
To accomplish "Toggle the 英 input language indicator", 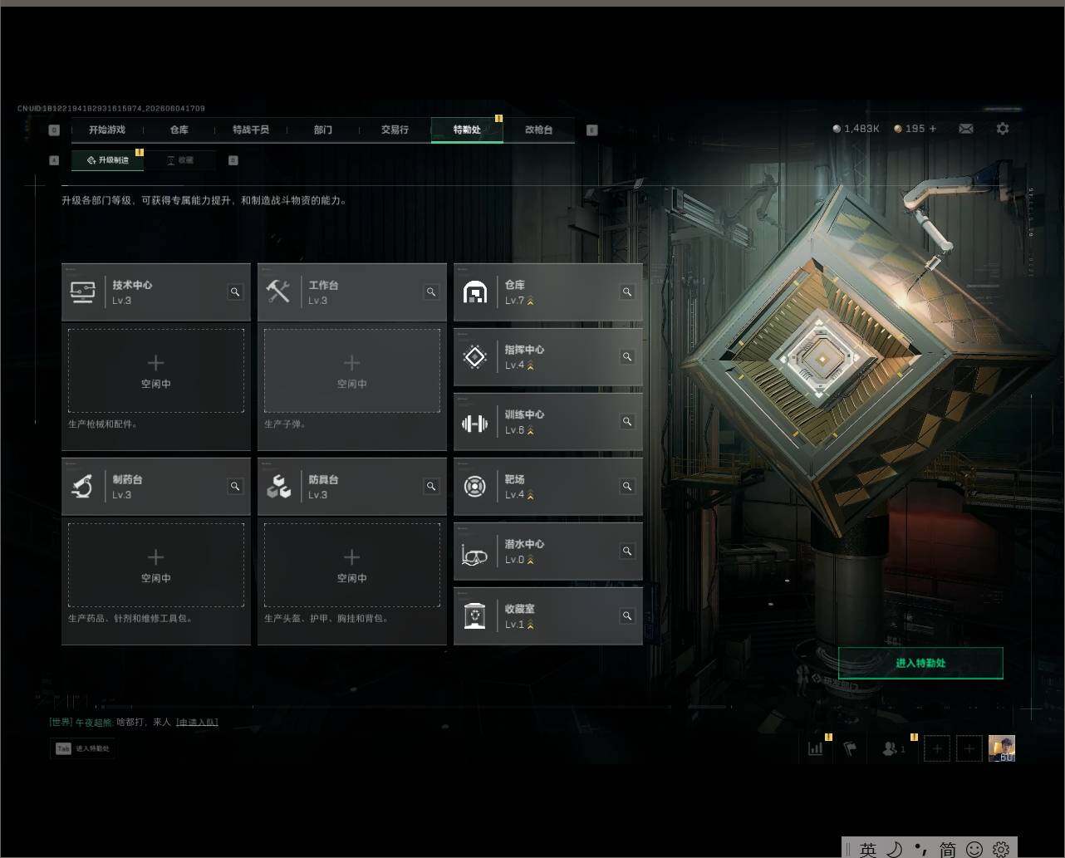I will [x=868, y=849].
